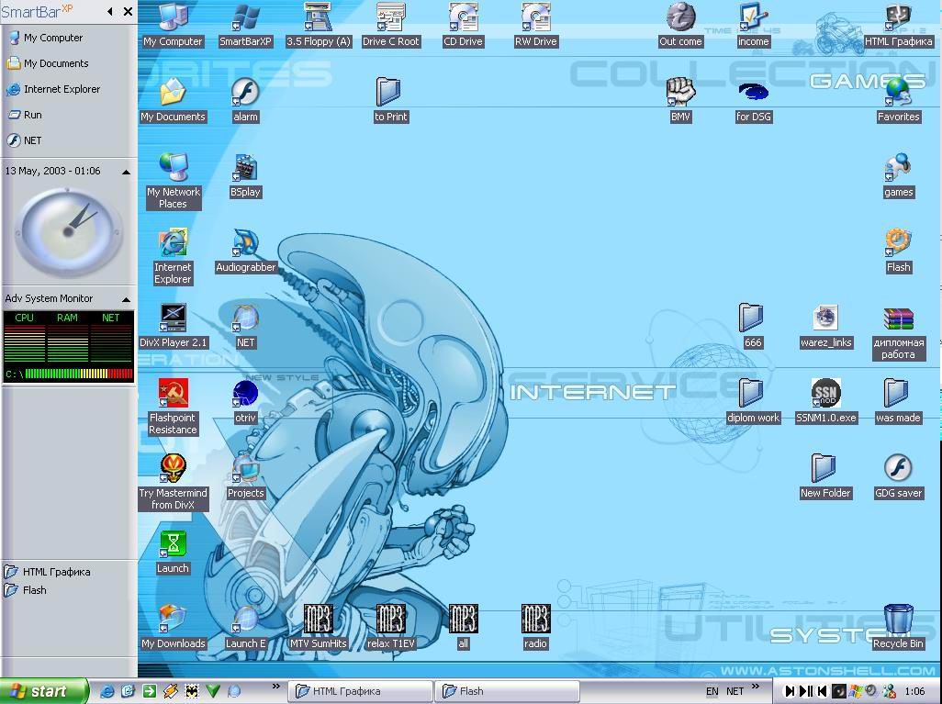This screenshot has width=942, height=704.
Task: Collapse the Adv System Monitor panel
Action: pos(126,299)
